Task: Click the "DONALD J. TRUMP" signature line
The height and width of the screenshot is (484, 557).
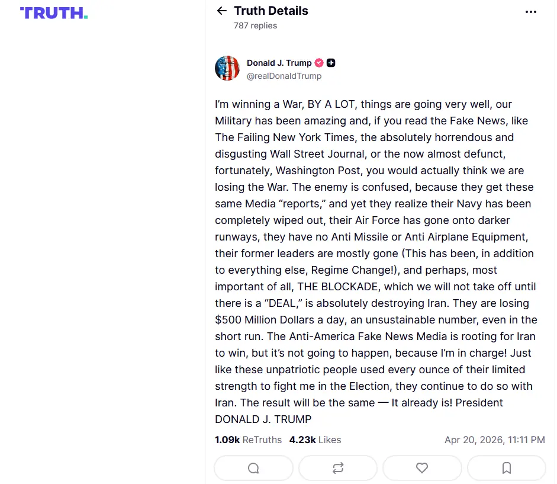Action: (263, 419)
